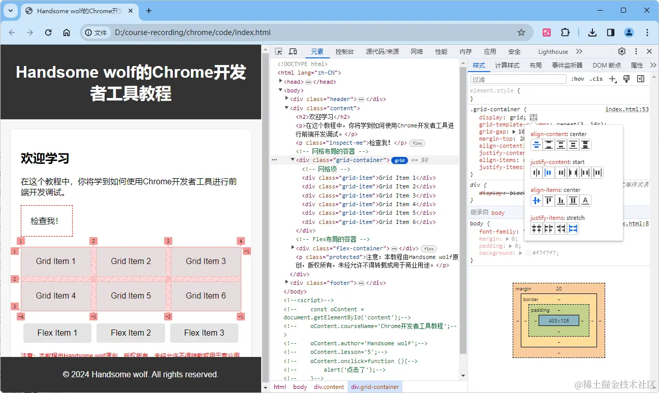Open 事件监听器 (Event Listeners) tab
This screenshot has height=393, width=659.
point(567,65)
